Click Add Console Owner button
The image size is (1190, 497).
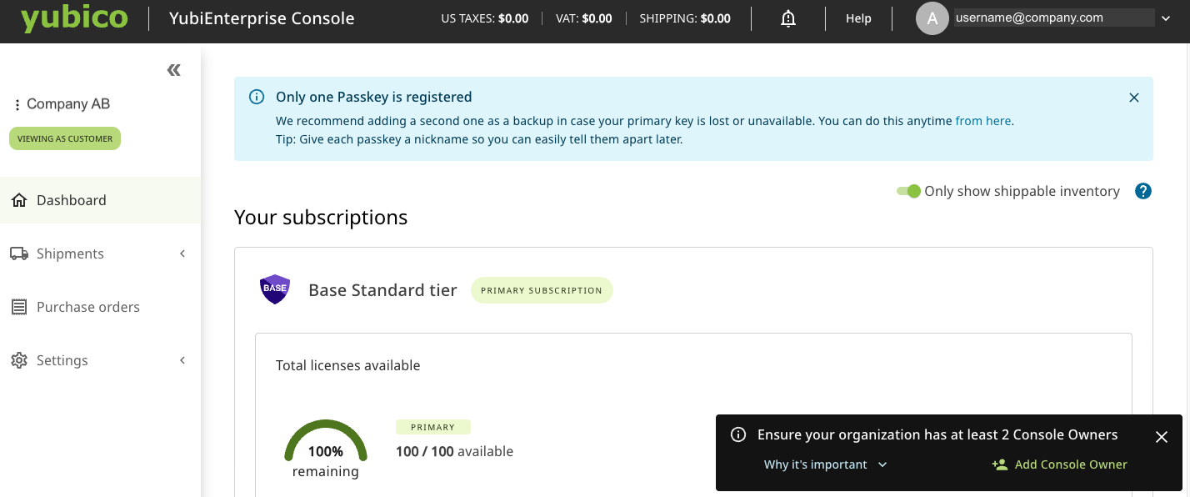click(1059, 464)
